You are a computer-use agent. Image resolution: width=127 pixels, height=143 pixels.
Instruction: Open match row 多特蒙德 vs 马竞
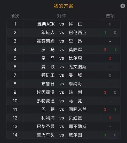click(x=63, y=101)
